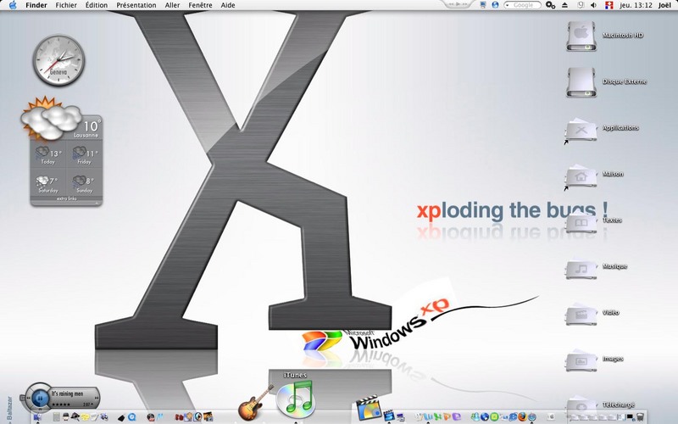Open Microsoft Word W icon in dock
Image resolution: width=678 pixels, height=424 pixels.
click(x=428, y=417)
